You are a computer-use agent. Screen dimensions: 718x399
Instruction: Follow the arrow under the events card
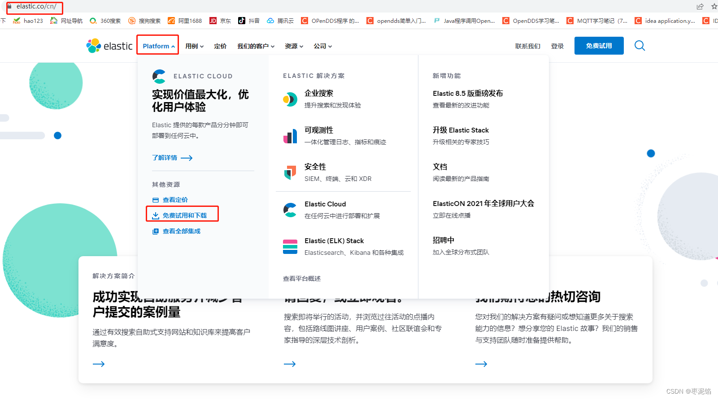290,364
